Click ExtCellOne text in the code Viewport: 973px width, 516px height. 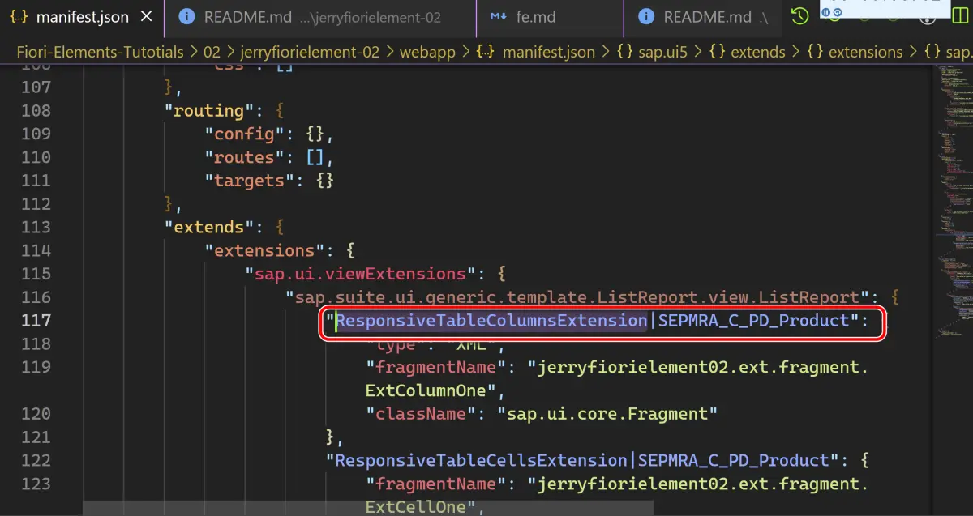pyautogui.click(x=416, y=507)
